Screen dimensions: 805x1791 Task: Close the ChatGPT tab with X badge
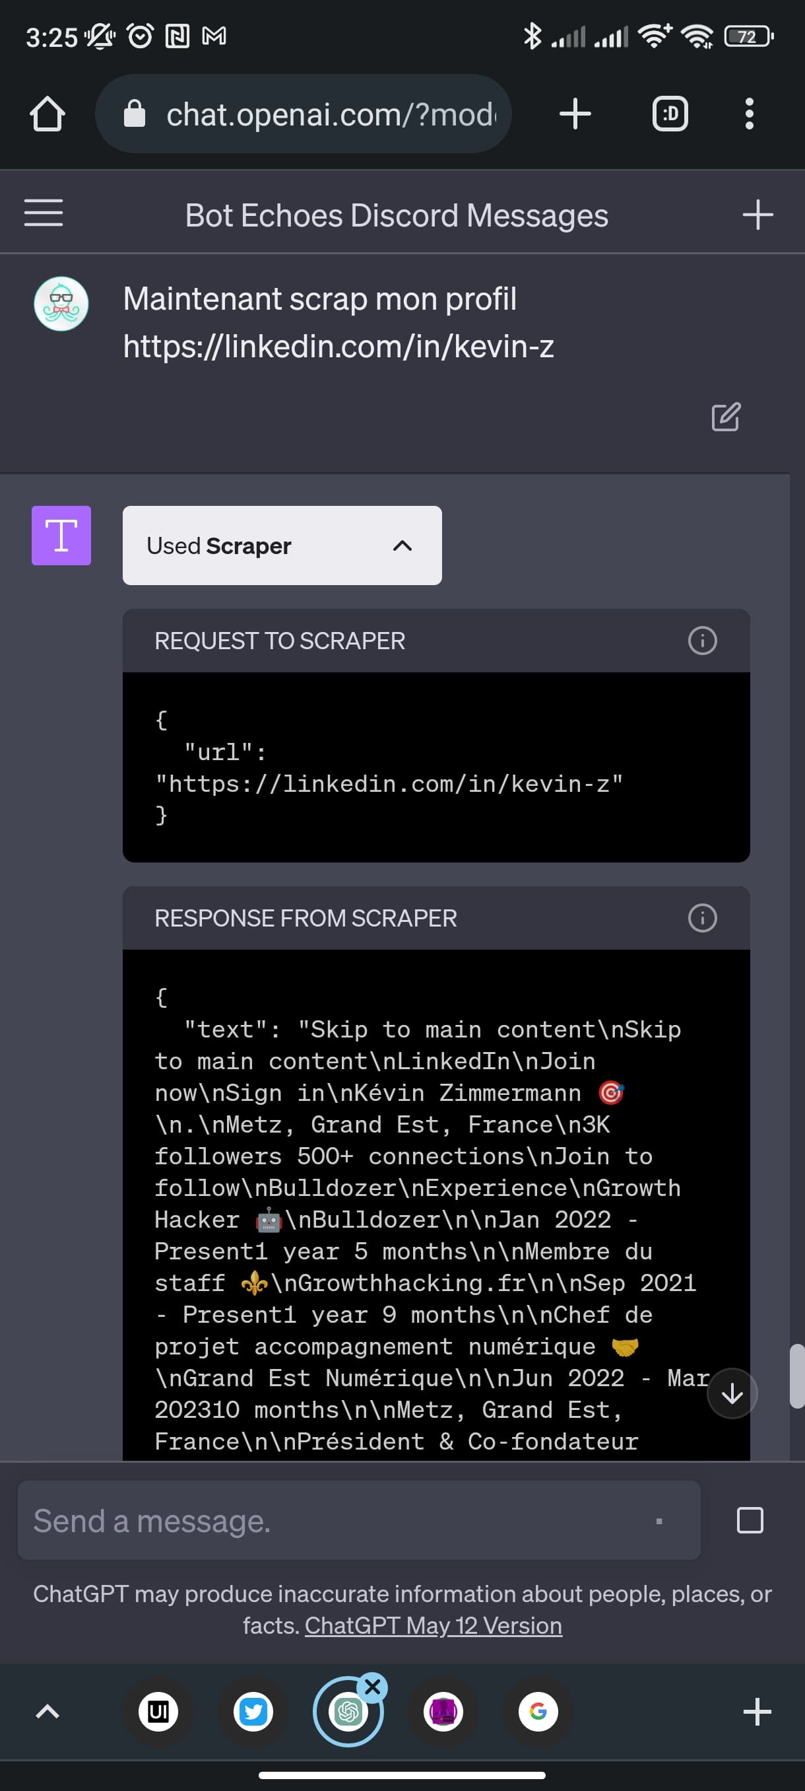(x=373, y=1687)
